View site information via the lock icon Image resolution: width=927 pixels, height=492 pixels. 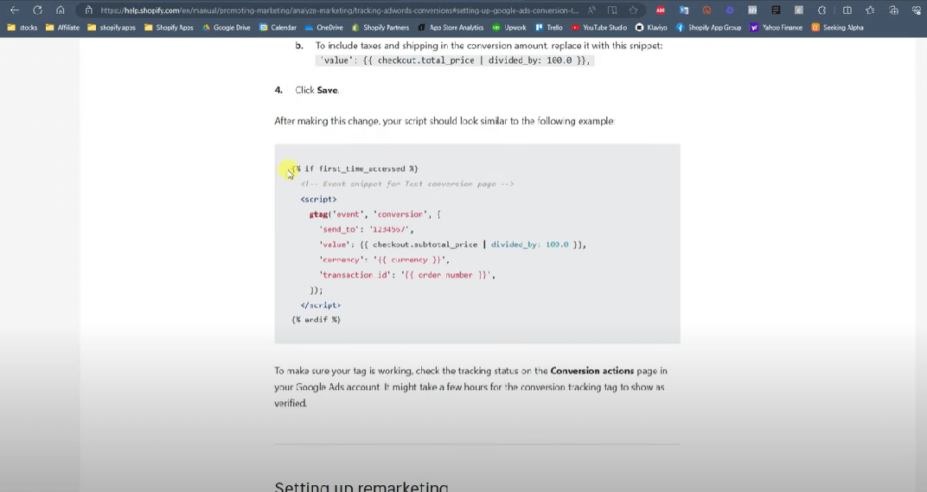88,10
